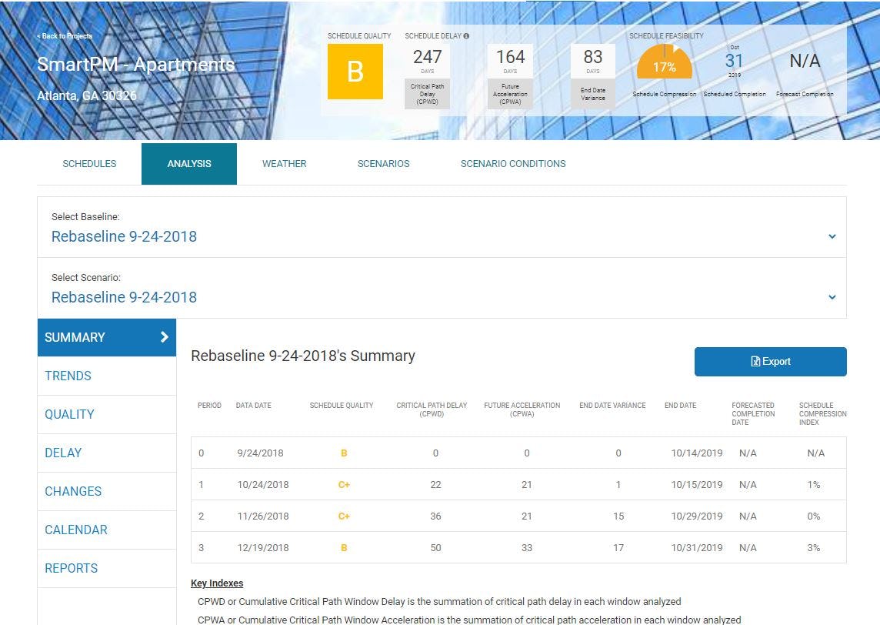880x625 pixels.
Task: Select DELAY in the left sidebar
Action: pyautogui.click(x=62, y=453)
